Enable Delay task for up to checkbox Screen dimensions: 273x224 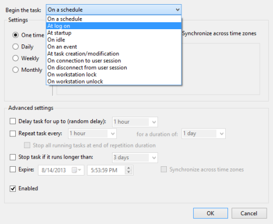click(13, 121)
